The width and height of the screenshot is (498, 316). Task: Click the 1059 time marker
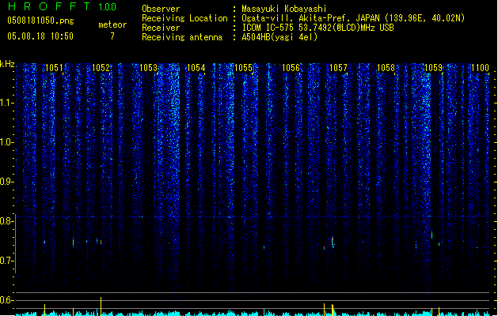tap(433, 67)
